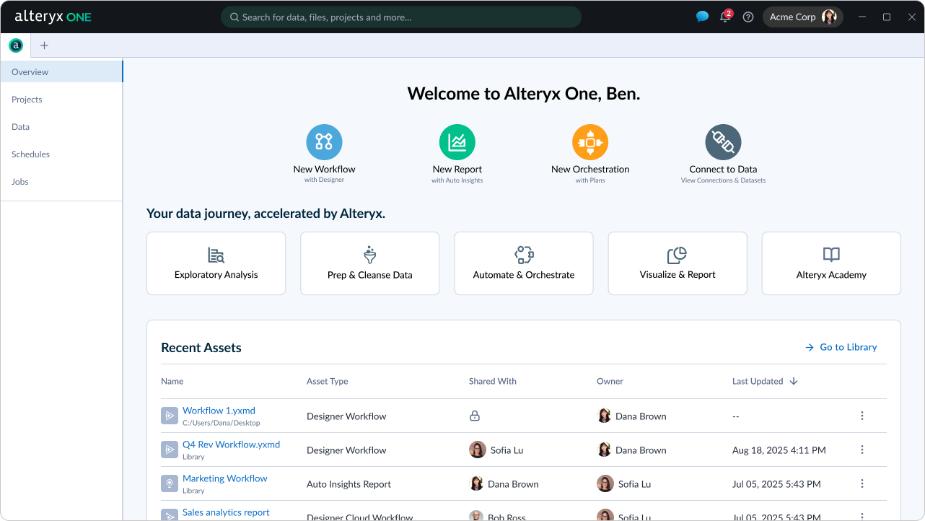Click the Exploratory Analysis card

216,263
